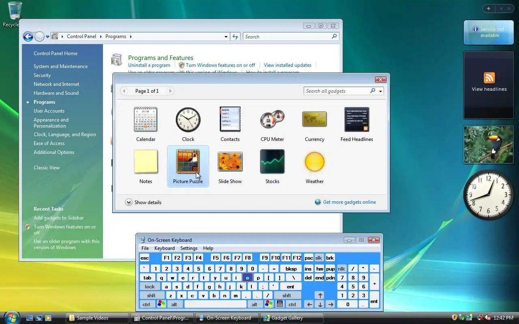Open the On-Screen Keyboard File menu
Viewport: 519px width, 324px height.
click(x=145, y=248)
